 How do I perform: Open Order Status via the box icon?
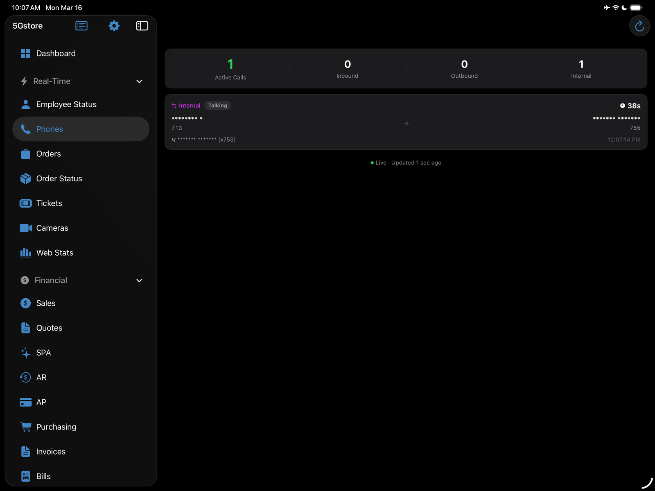click(x=25, y=178)
